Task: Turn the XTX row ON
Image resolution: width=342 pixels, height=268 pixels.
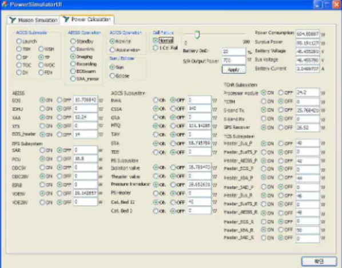Action: pos(42,126)
